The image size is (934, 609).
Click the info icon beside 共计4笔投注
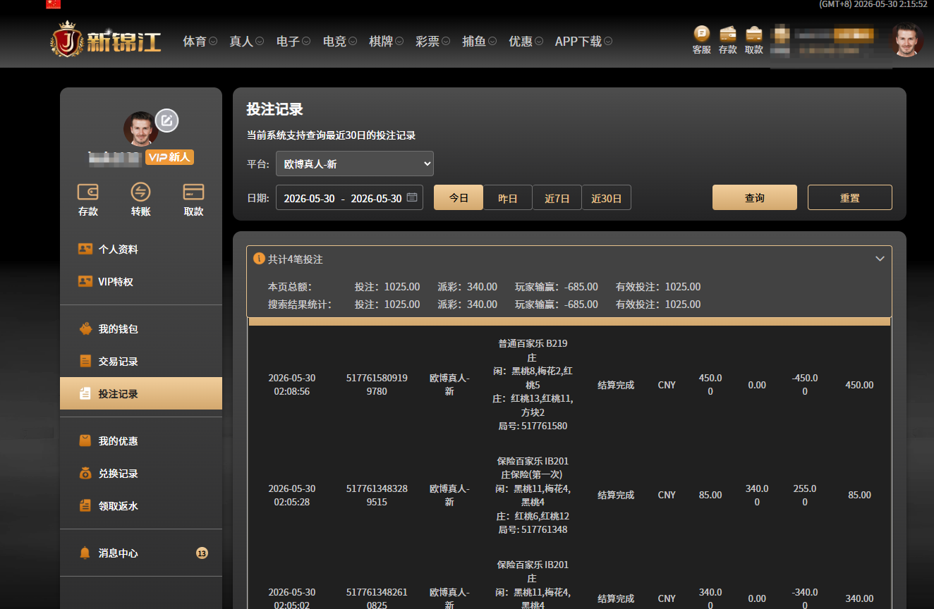(x=259, y=259)
